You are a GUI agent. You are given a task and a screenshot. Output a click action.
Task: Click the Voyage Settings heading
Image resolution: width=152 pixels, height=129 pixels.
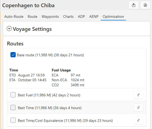(x=32, y=29)
